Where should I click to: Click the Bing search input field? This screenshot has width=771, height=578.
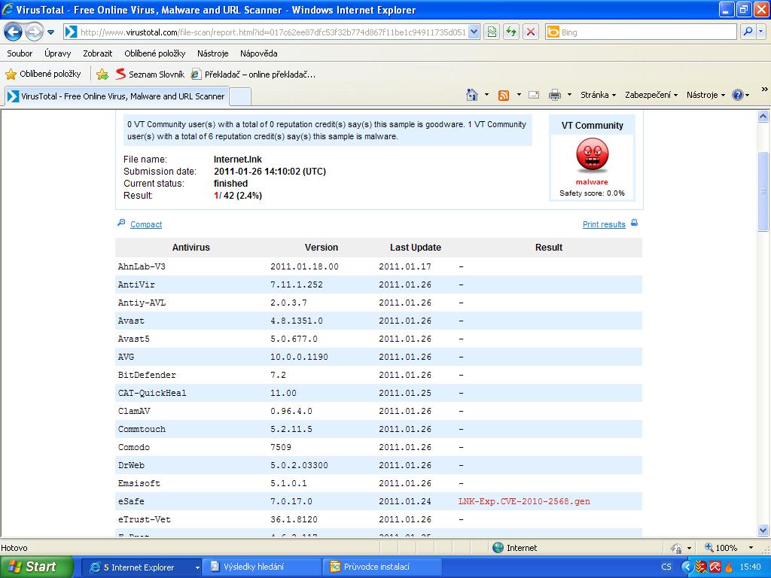pyautogui.click(x=646, y=32)
